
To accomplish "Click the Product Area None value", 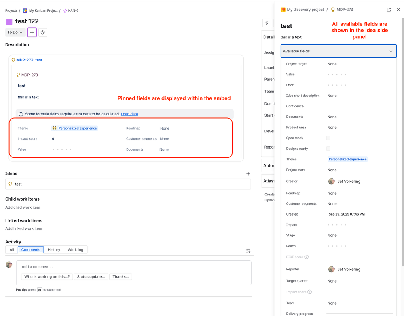I will pos(332,127).
